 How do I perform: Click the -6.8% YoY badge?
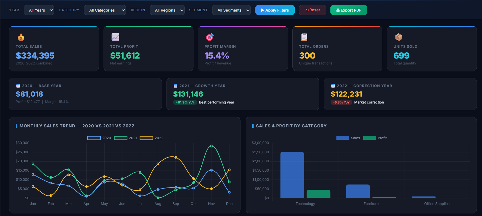[341, 102]
